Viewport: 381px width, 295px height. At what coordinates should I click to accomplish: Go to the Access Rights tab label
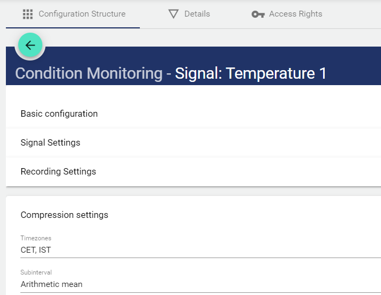tap(295, 14)
